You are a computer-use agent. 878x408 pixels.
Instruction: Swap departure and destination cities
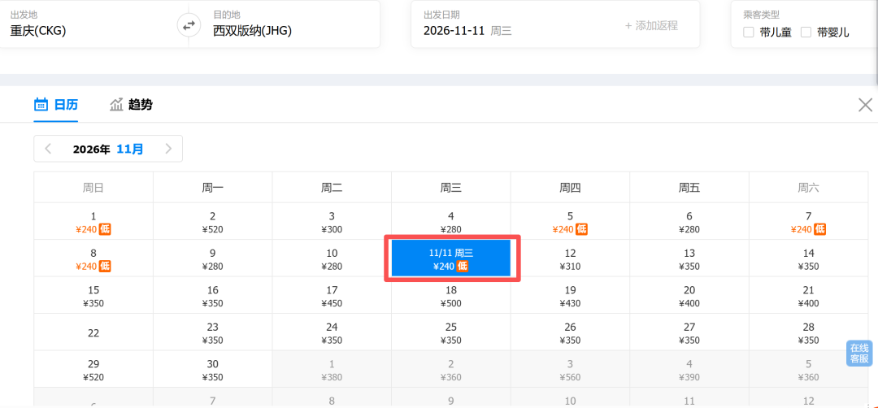coord(189,25)
